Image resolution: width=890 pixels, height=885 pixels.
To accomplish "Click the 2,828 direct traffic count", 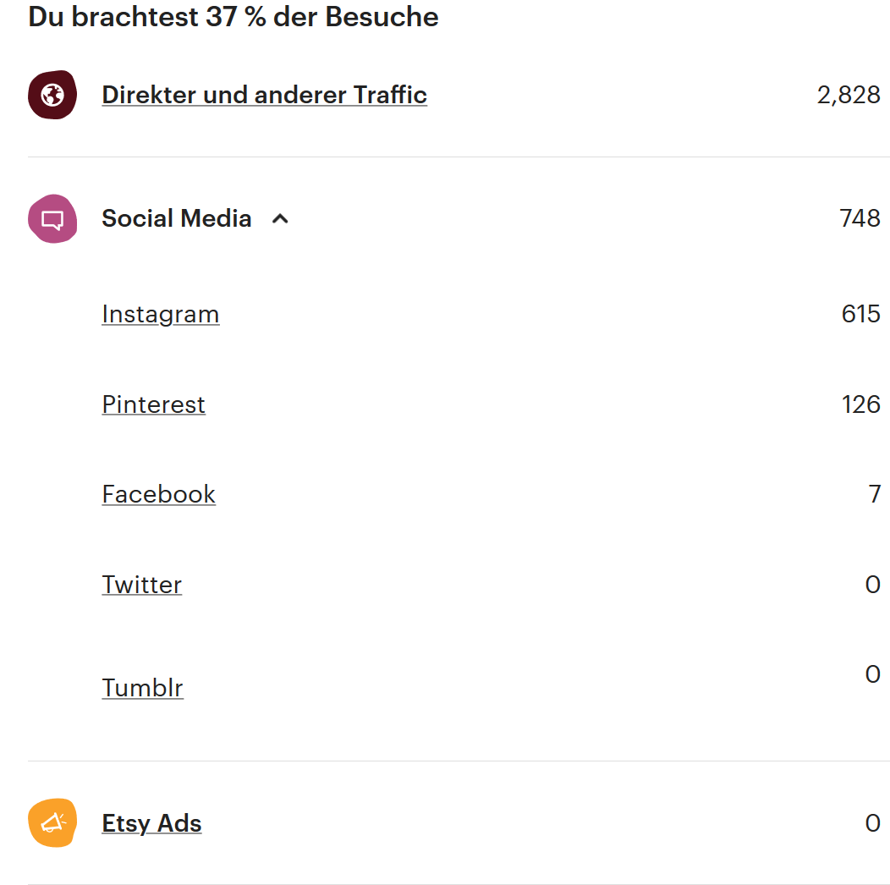I will [849, 95].
